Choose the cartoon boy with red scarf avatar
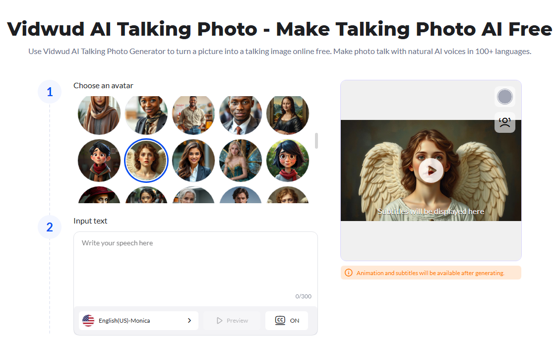Screen dimensions: 560x338 click(99, 161)
